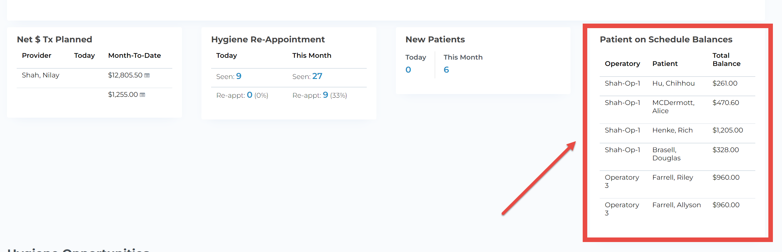This screenshot has height=252, width=782.
Task: Click patient Farrell, Allyson
Action: click(x=676, y=205)
